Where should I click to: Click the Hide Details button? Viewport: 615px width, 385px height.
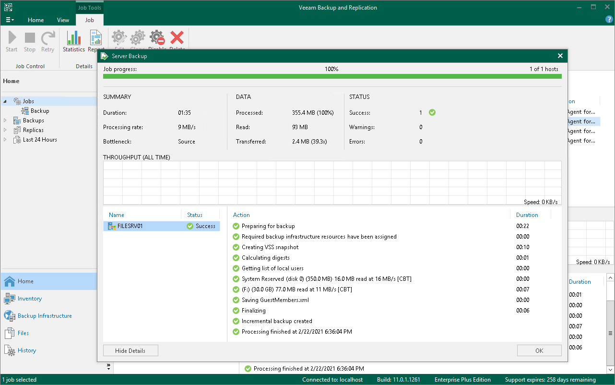(130, 350)
